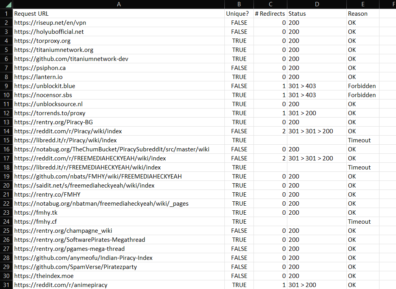Select cell with https://github.com/titaniumnetwork-dev
This screenshot has height=289, width=396.
[119, 59]
